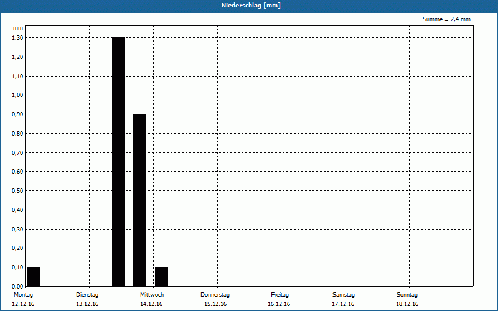
Task: Click the 0,60 y-axis value
Action: point(17,172)
